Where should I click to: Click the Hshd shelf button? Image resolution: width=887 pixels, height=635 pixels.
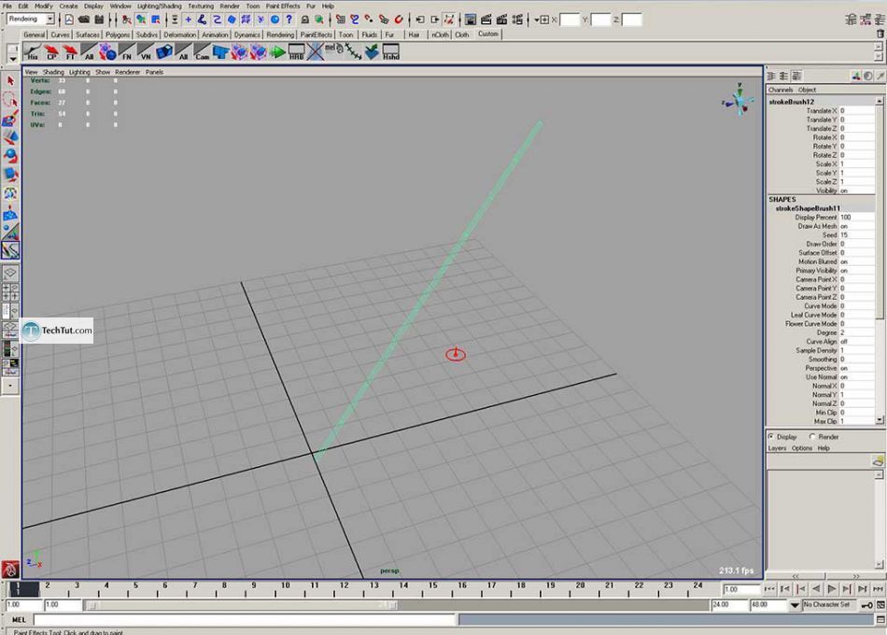click(x=391, y=52)
